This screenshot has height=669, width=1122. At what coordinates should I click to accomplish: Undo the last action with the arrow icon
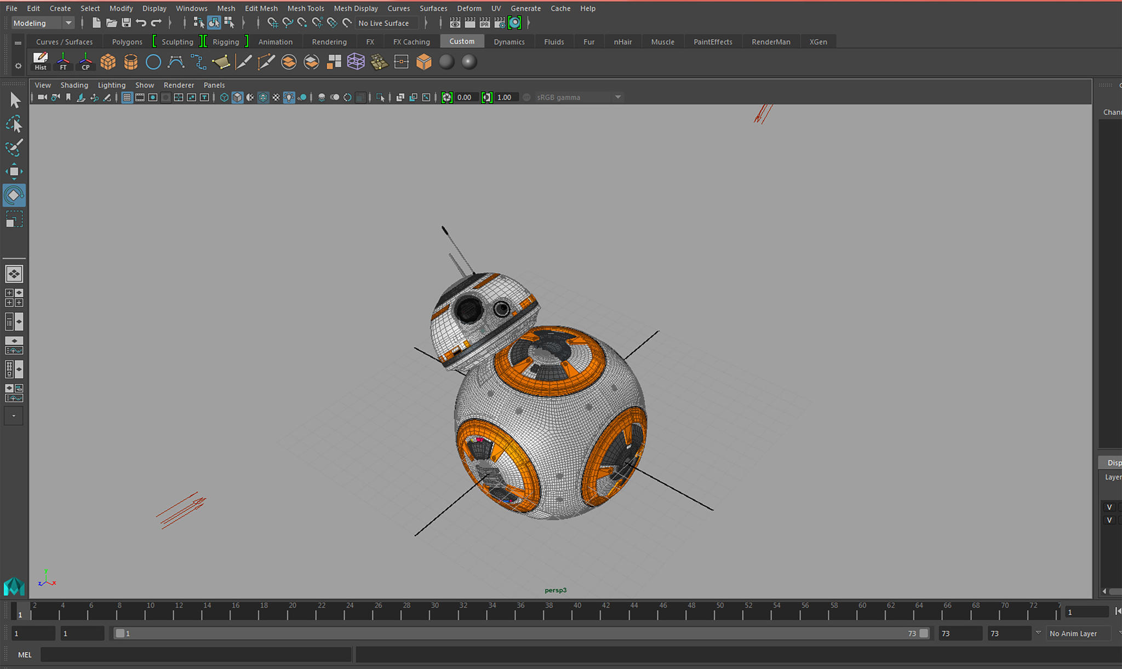tap(141, 23)
